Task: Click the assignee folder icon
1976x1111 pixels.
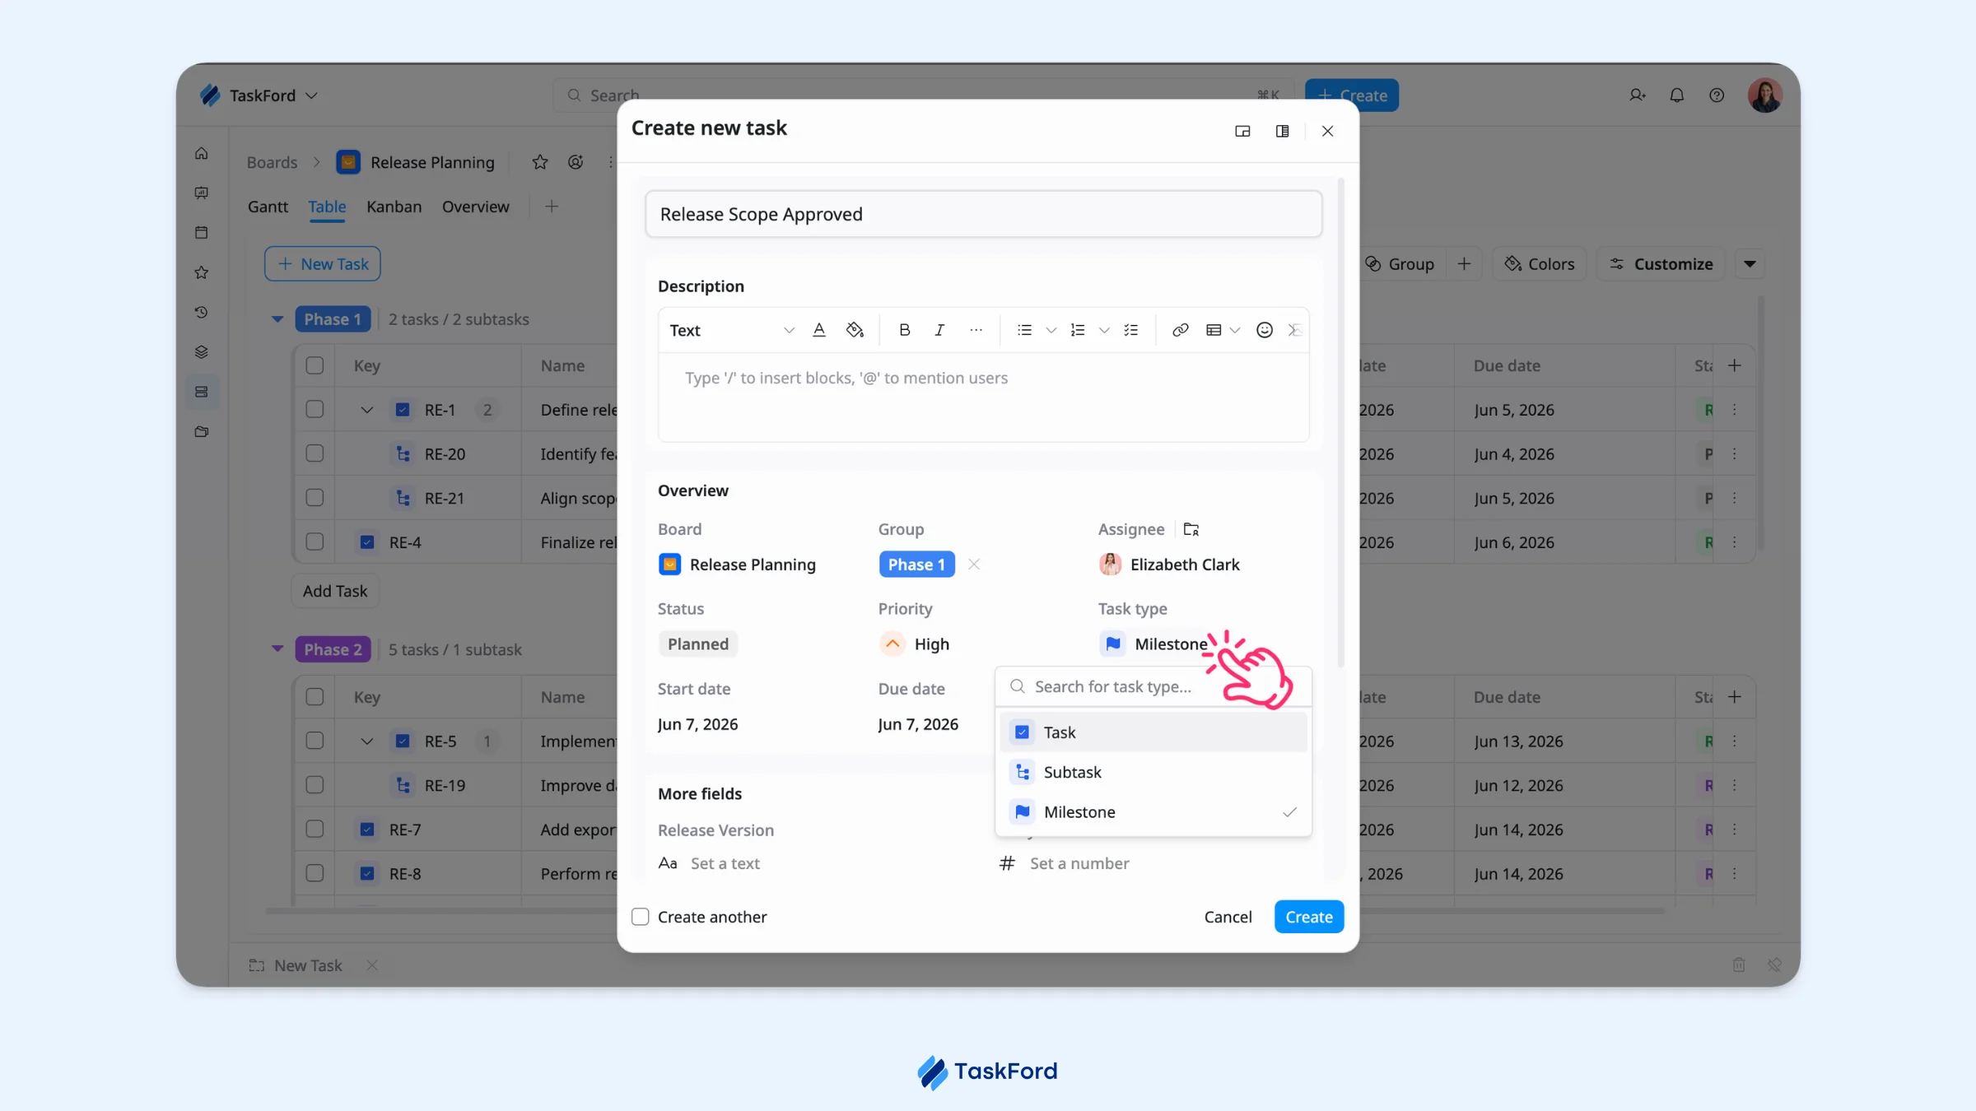Action: tap(1191, 529)
